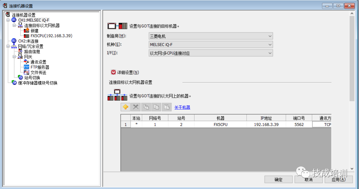
Task: Click the paste device toolbar icon
Action: [167, 107]
